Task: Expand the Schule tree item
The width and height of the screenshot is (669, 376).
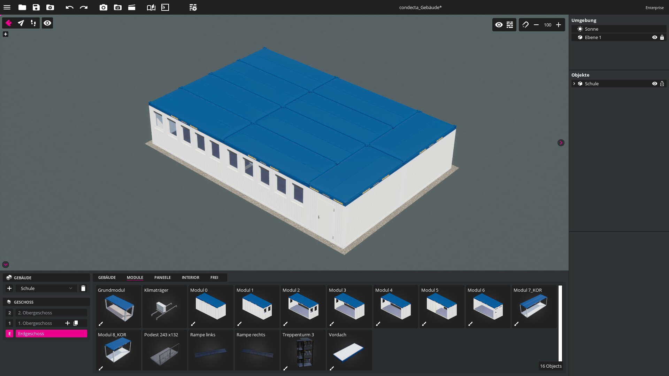Action: (x=574, y=84)
